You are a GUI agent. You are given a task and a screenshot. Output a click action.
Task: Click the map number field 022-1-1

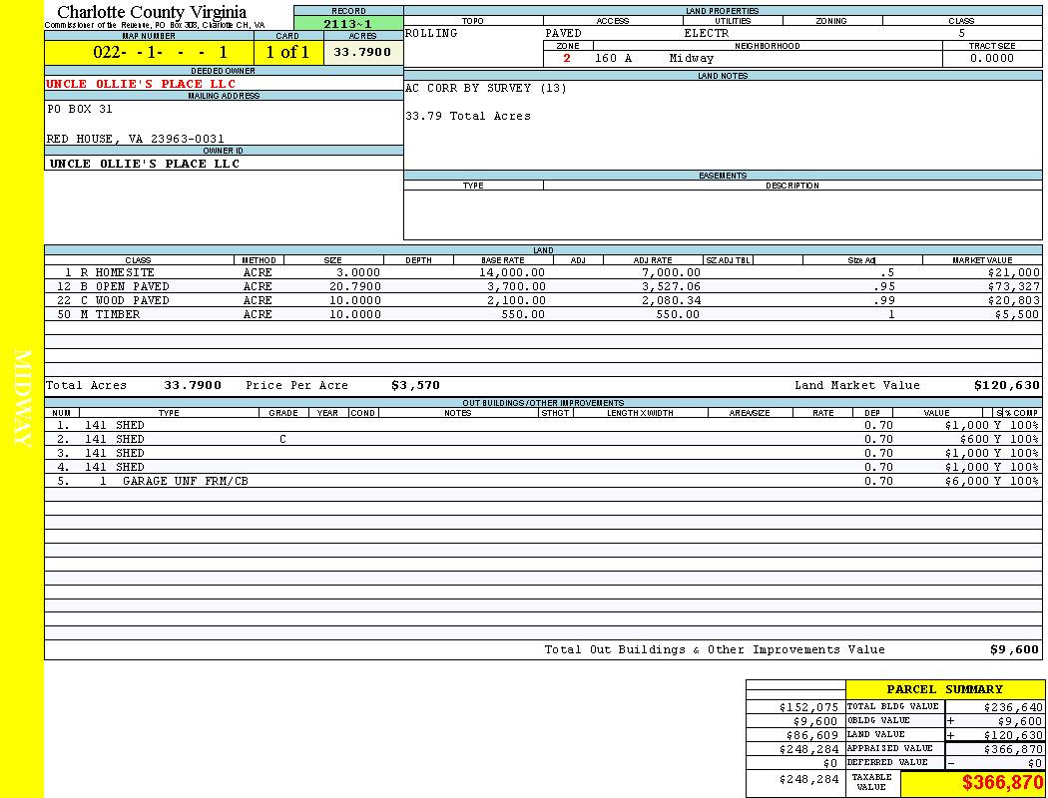point(160,53)
